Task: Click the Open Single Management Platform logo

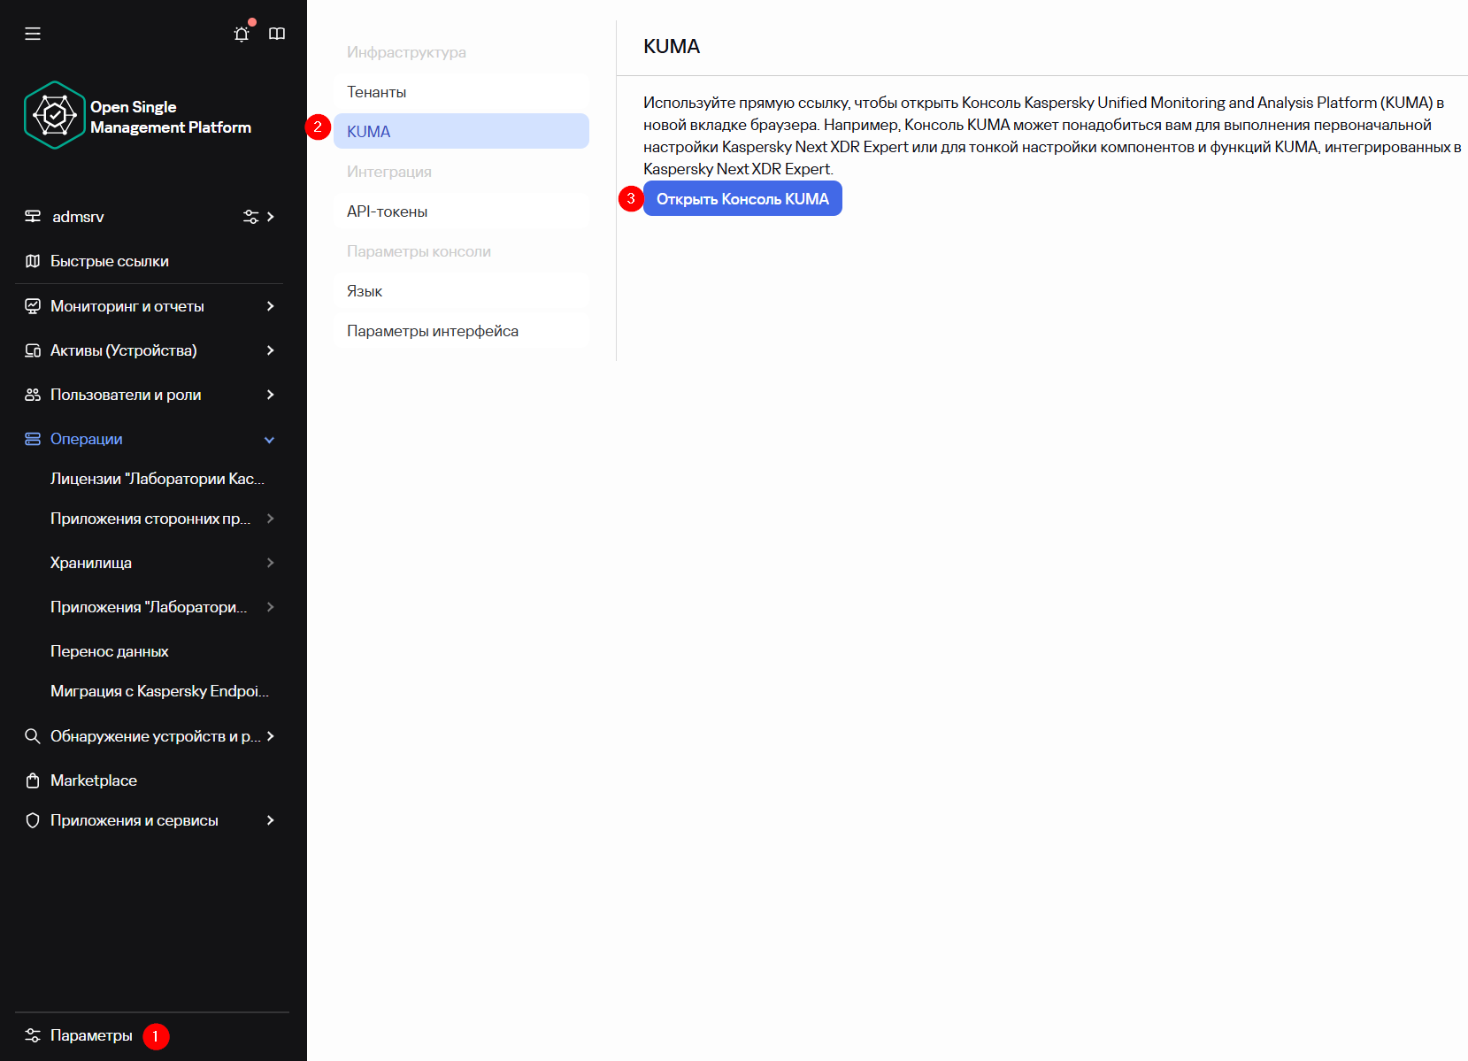Action: 55,116
